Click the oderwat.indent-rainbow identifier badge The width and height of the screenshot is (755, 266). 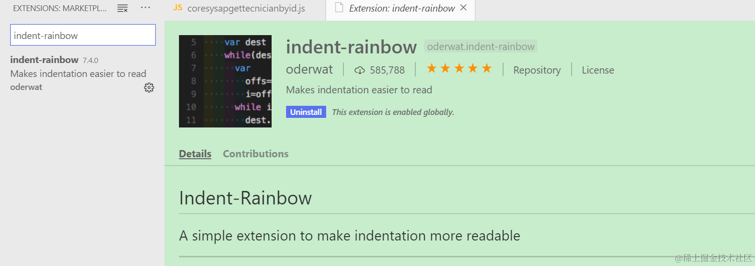pyautogui.click(x=480, y=47)
